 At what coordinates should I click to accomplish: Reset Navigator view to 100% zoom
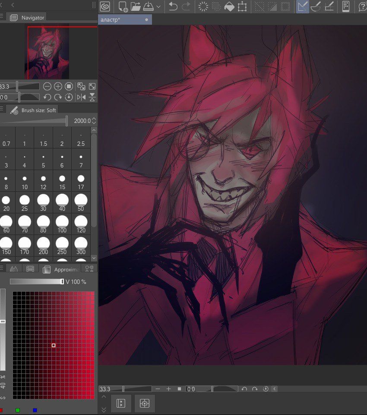pos(69,86)
